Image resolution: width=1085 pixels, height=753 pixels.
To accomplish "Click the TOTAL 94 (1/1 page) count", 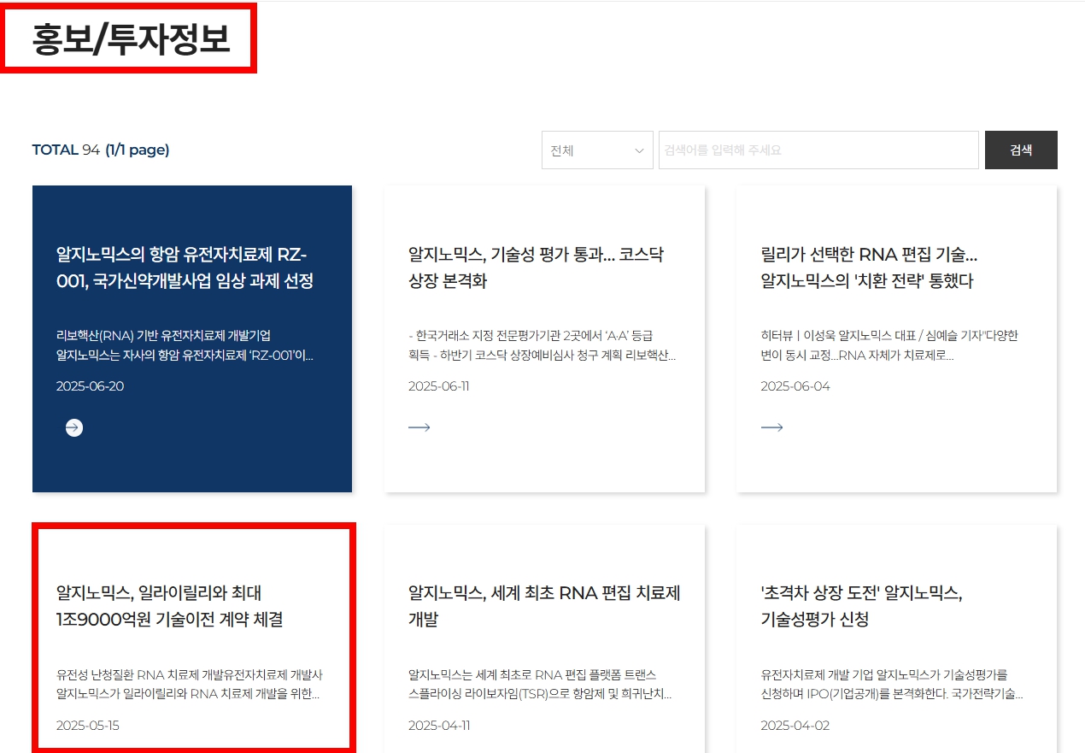I will (101, 150).
